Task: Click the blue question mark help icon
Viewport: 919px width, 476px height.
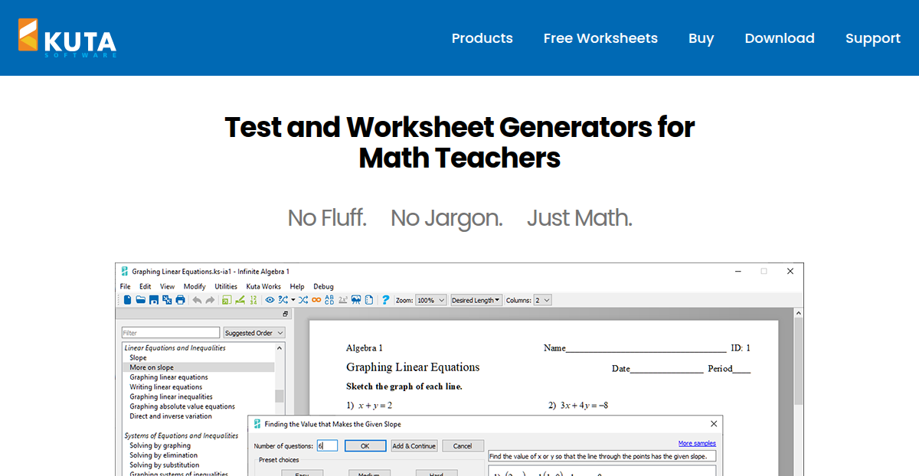Action: [x=385, y=300]
